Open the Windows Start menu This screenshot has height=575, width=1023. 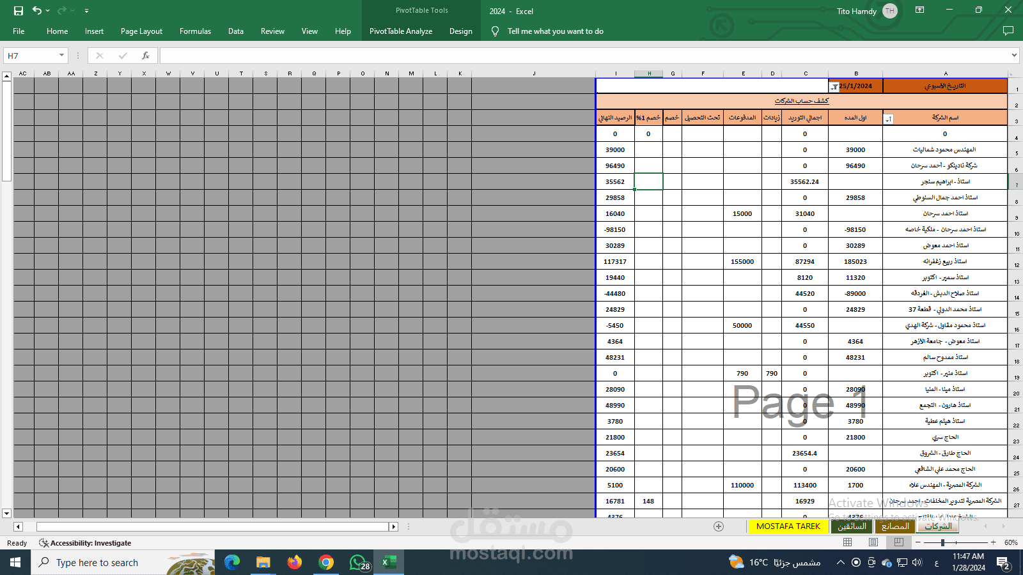(15, 562)
